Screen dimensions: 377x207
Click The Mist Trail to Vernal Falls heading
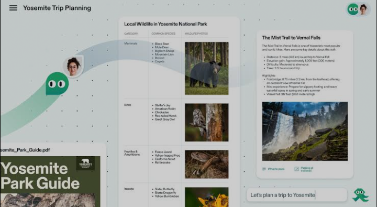coord(291,38)
